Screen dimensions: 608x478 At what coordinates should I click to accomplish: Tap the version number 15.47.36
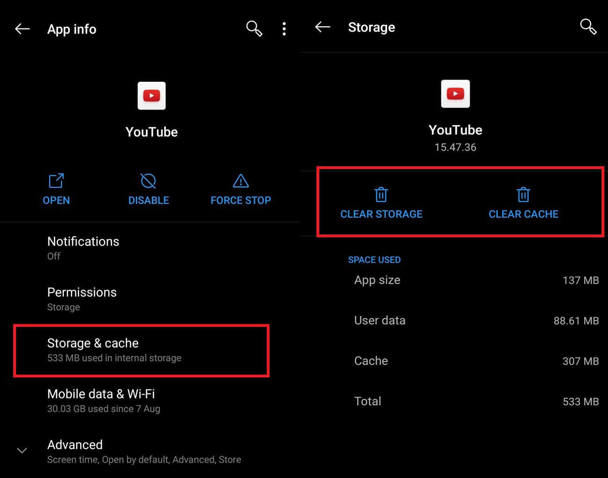(x=455, y=147)
